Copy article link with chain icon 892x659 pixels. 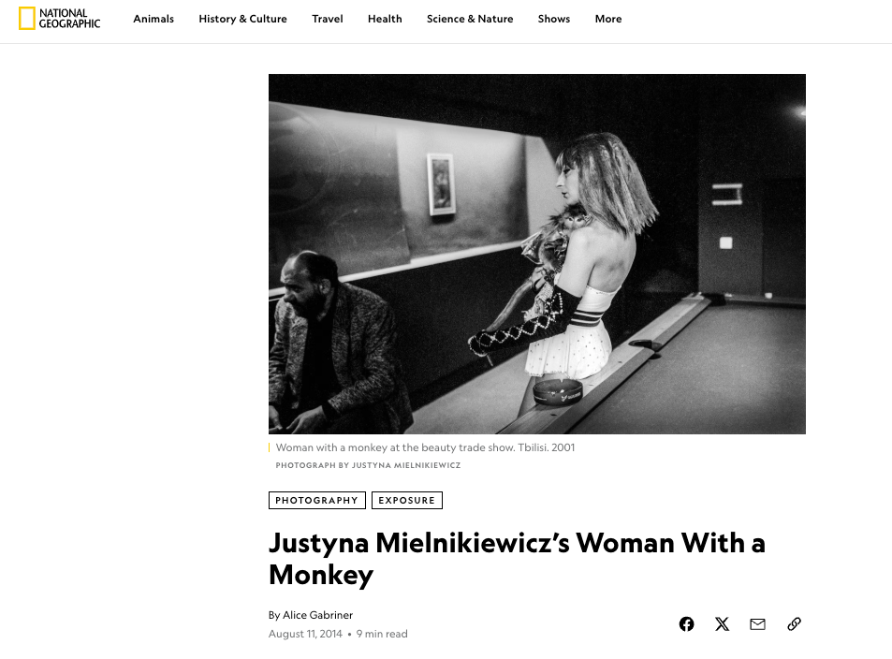click(x=794, y=624)
